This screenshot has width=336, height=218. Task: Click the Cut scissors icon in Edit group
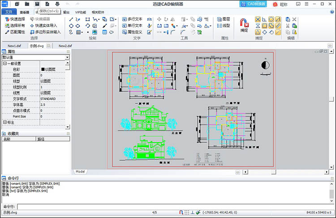(288, 26)
